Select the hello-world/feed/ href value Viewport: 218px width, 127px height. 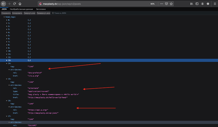coord(47,98)
